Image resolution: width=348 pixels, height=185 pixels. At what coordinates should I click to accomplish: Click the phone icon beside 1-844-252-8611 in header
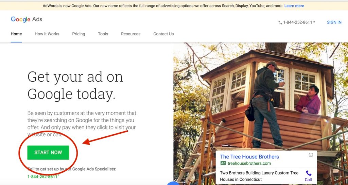pyautogui.click(x=280, y=22)
